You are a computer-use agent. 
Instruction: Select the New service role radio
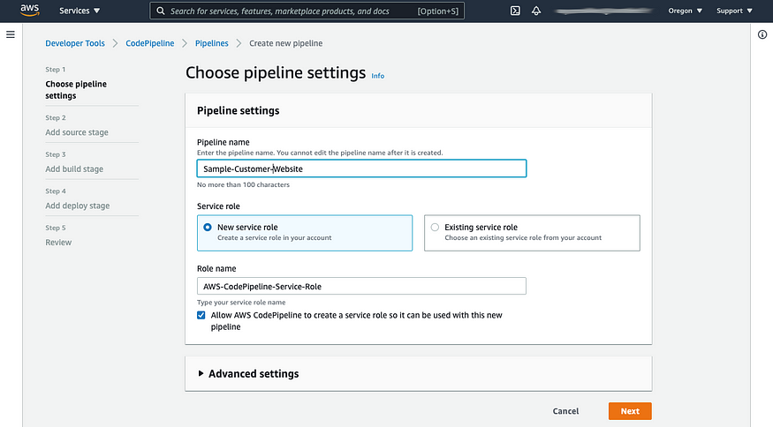[x=208, y=227]
